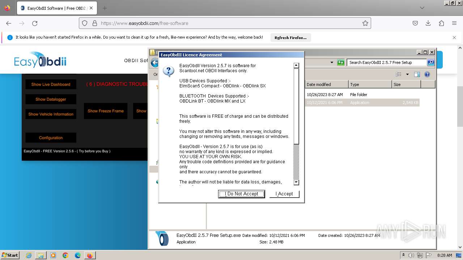Select the EasyObdII Software browser tab

click(57, 8)
